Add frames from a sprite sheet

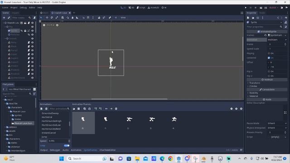click(x=78, y=109)
